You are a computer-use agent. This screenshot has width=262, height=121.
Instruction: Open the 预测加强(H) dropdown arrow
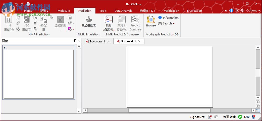tap(114, 30)
